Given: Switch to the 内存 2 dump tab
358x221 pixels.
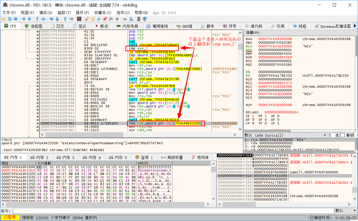Looking at the screenshot, I should [40, 157].
